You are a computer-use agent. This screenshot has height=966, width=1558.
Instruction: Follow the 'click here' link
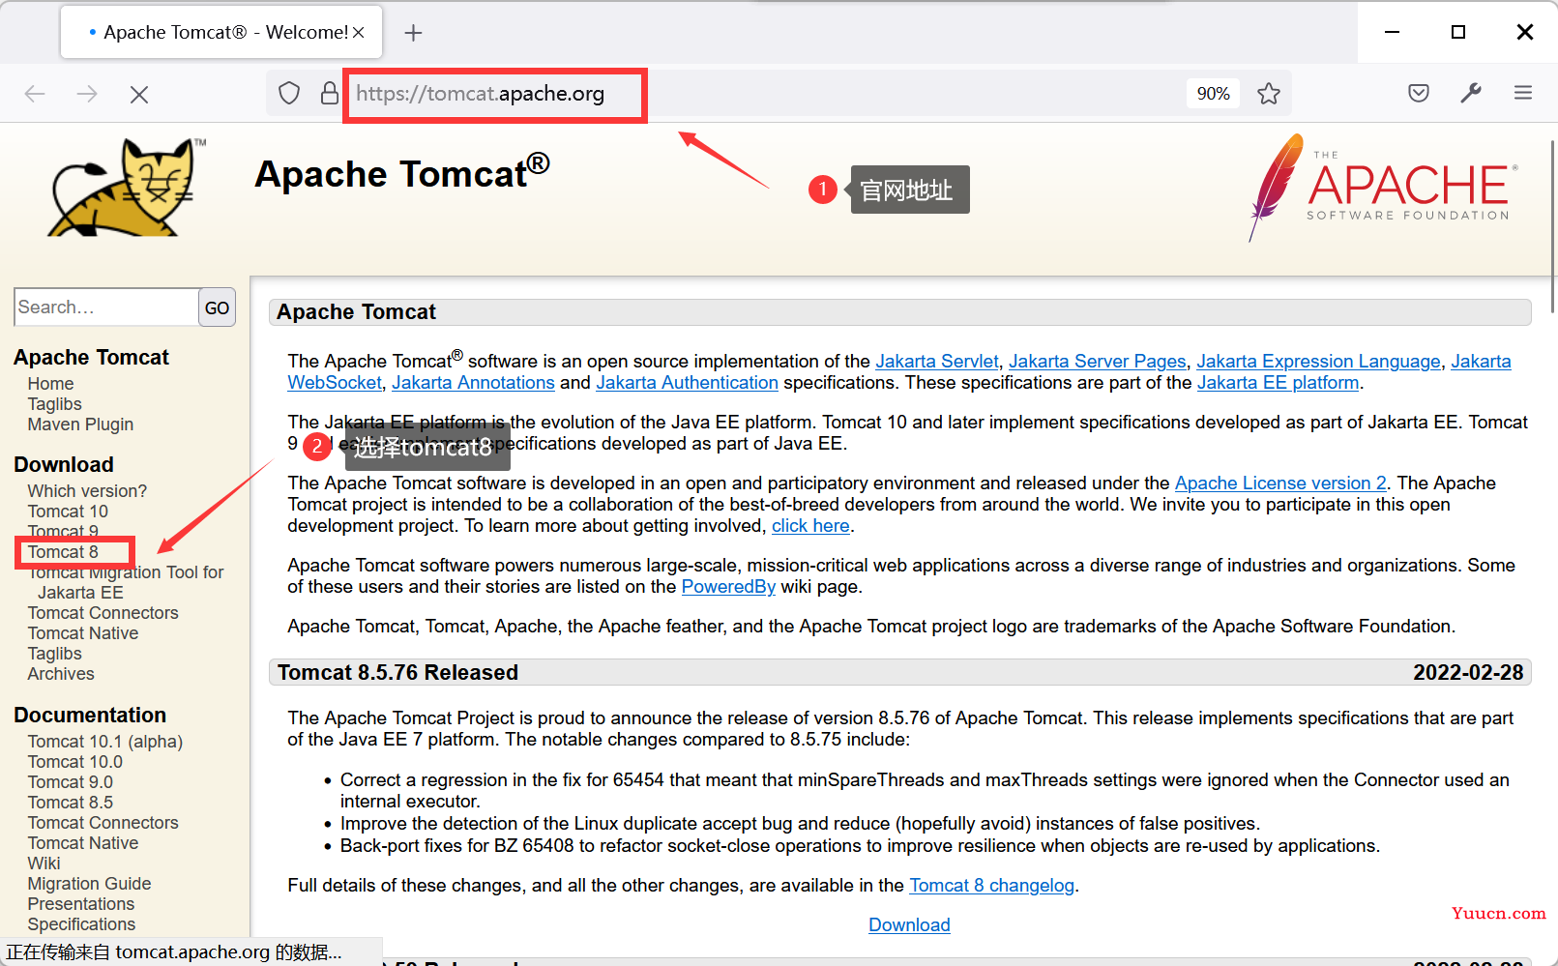coord(810,526)
